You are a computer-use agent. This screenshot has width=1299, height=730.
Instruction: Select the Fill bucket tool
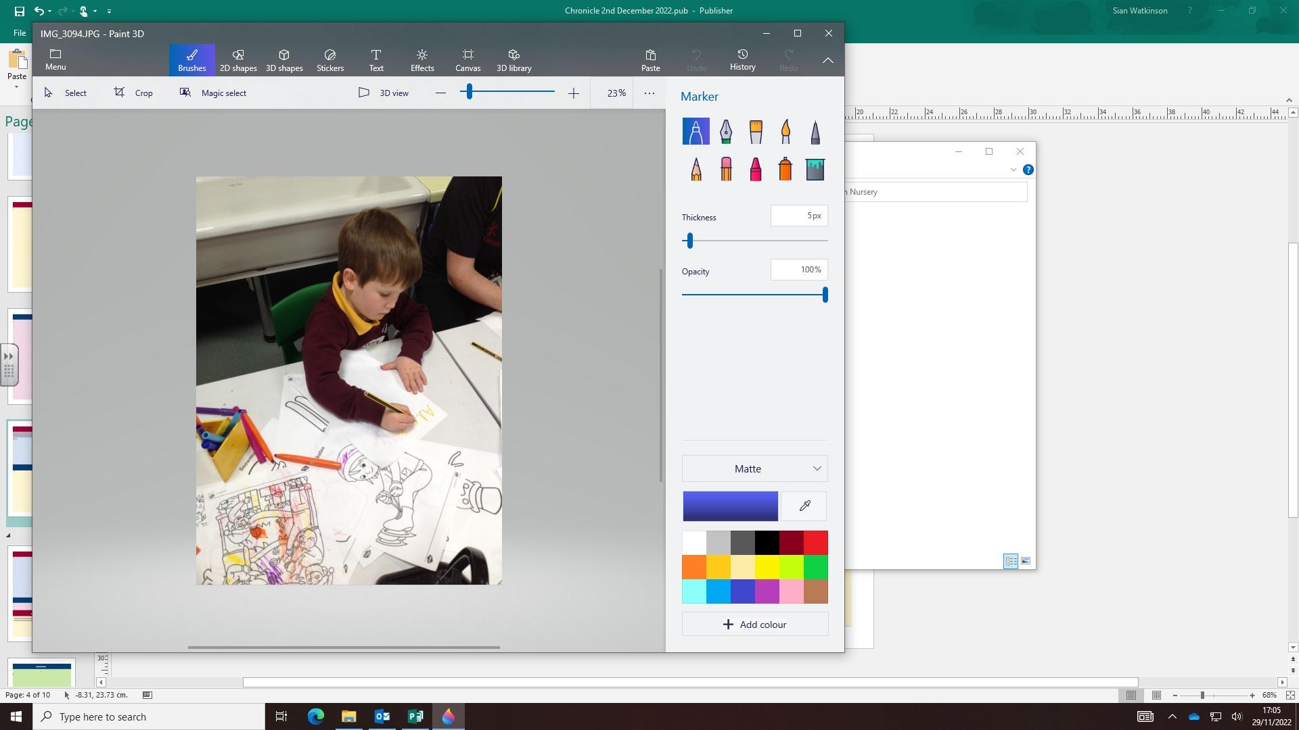[x=815, y=169]
